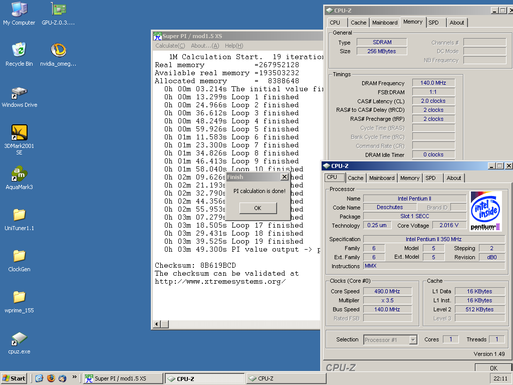Select the 3DMark2001 SE shortcut icon
Viewport: 513px width, 385px height.
point(20,140)
